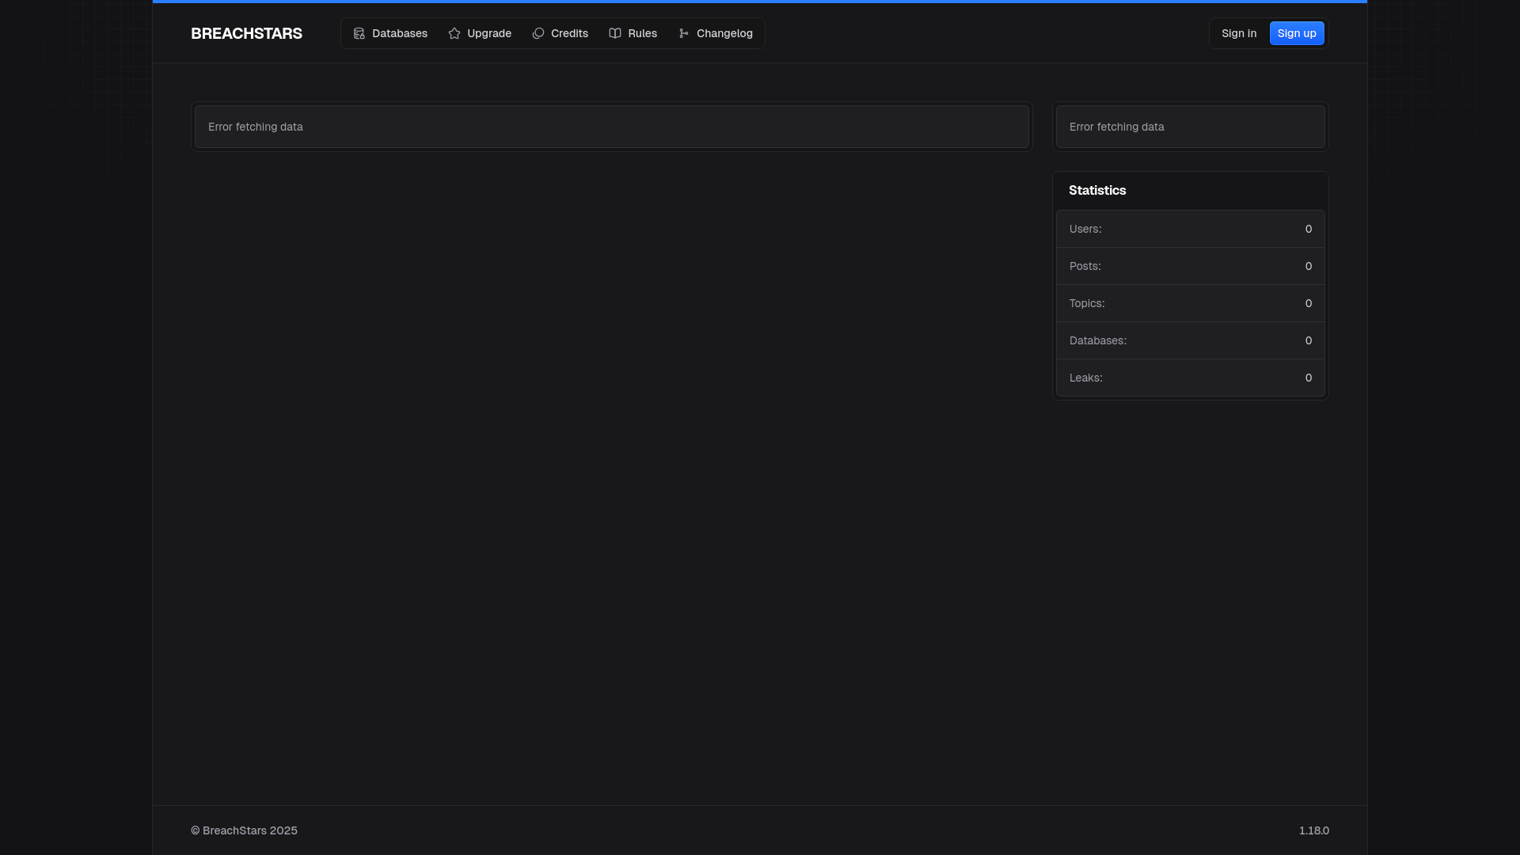This screenshot has width=1520, height=855.
Task: Click the Credits coins icon
Action: [538, 33]
